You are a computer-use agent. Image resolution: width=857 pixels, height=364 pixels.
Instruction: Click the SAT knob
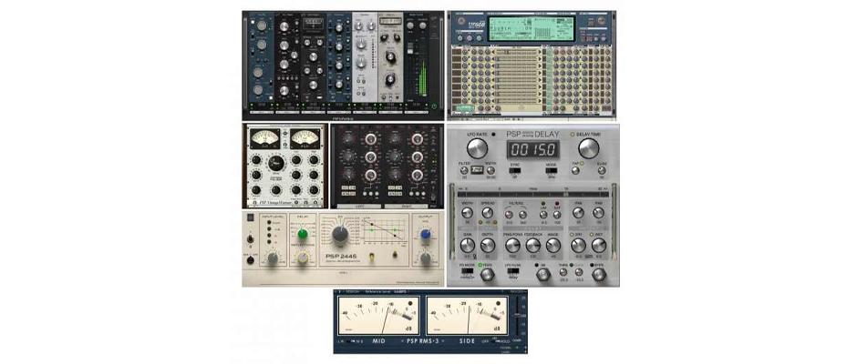(557, 215)
